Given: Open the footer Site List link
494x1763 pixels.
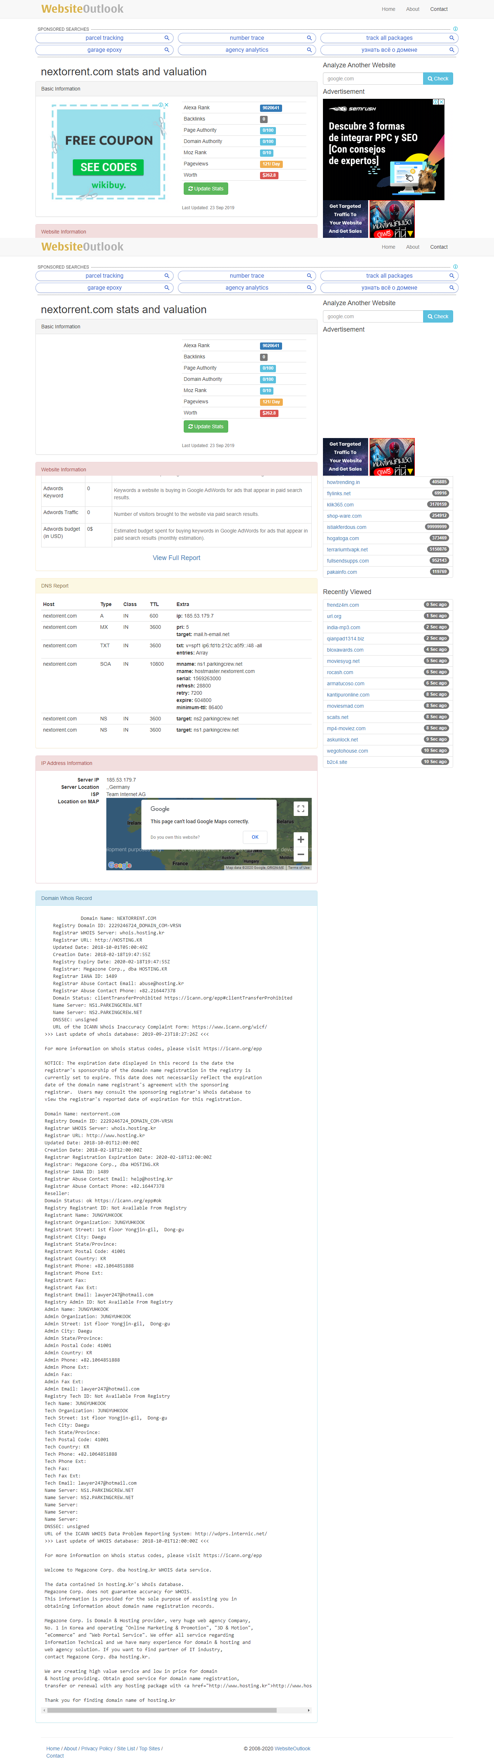Looking at the screenshot, I should coord(126,1749).
